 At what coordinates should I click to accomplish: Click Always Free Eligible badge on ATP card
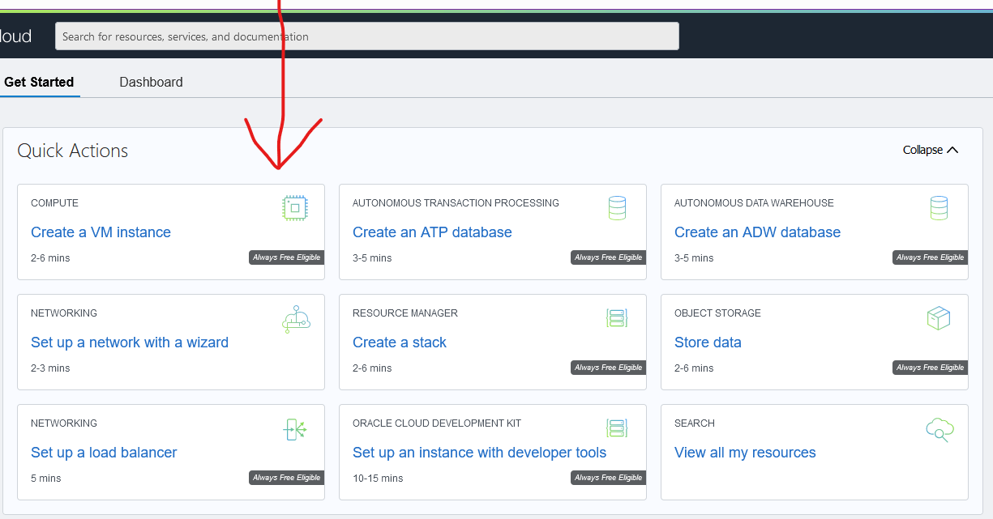click(x=608, y=257)
